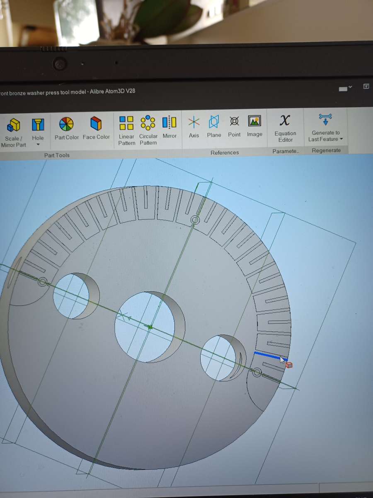Pick the small sketch circle left of the left hole

click(42, 282)
